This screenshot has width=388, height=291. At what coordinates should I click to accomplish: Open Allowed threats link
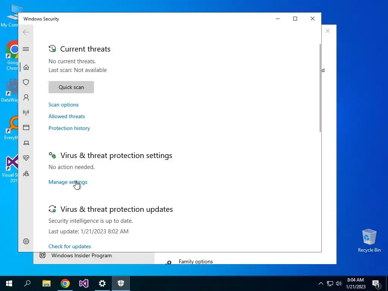point(67,116)
